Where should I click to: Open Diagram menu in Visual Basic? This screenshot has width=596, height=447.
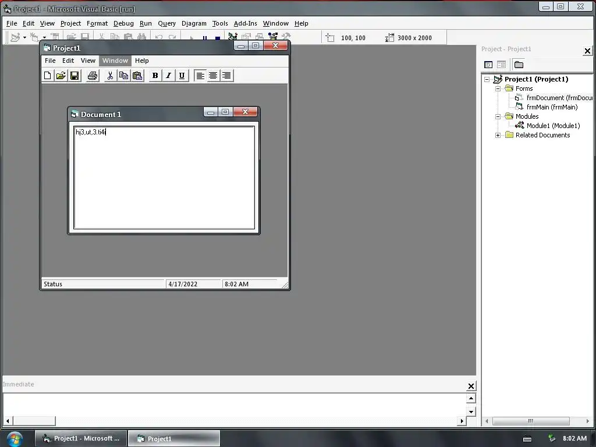194,23
